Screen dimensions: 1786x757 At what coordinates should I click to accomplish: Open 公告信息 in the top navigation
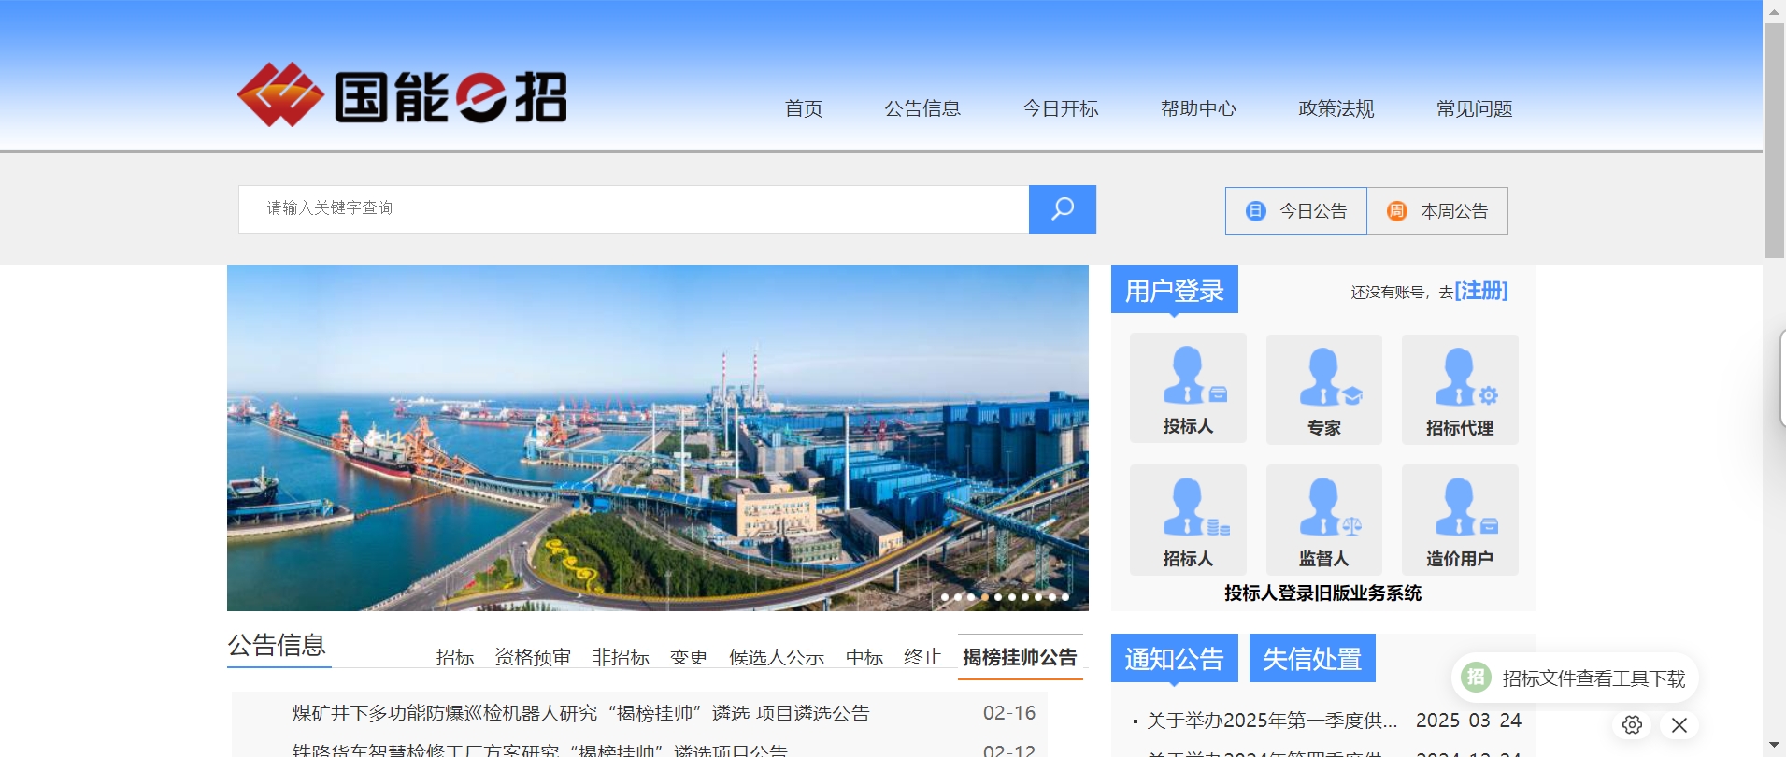[922, 108]
